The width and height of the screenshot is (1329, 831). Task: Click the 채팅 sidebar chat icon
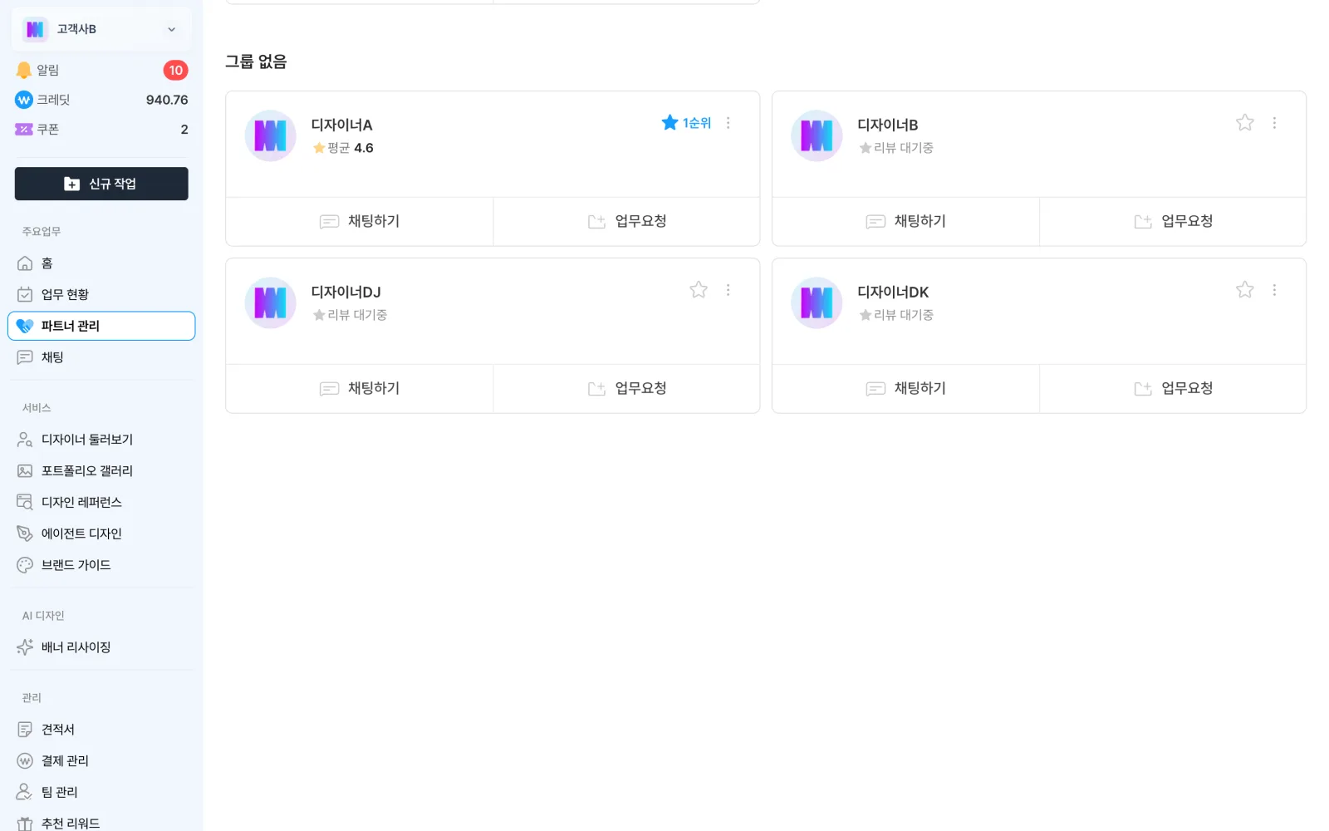(x=25, y=357)
